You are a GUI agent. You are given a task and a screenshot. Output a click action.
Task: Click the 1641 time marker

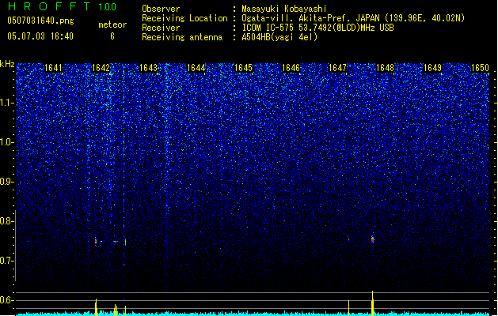(53, 67)
